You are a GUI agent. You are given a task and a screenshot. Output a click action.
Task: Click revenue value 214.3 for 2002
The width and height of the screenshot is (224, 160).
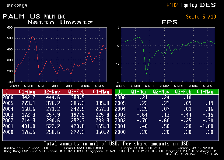[28, 121]
